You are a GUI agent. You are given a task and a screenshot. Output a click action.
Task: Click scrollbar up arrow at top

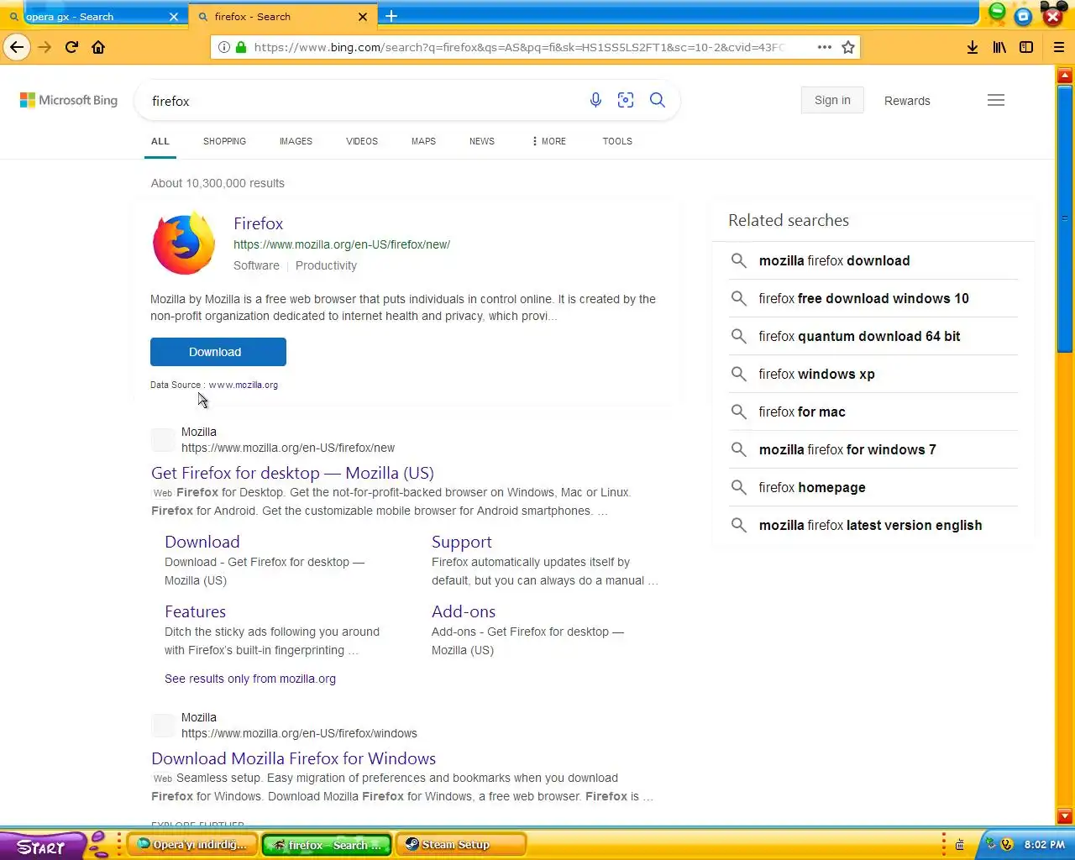(x=1065, y=76)
